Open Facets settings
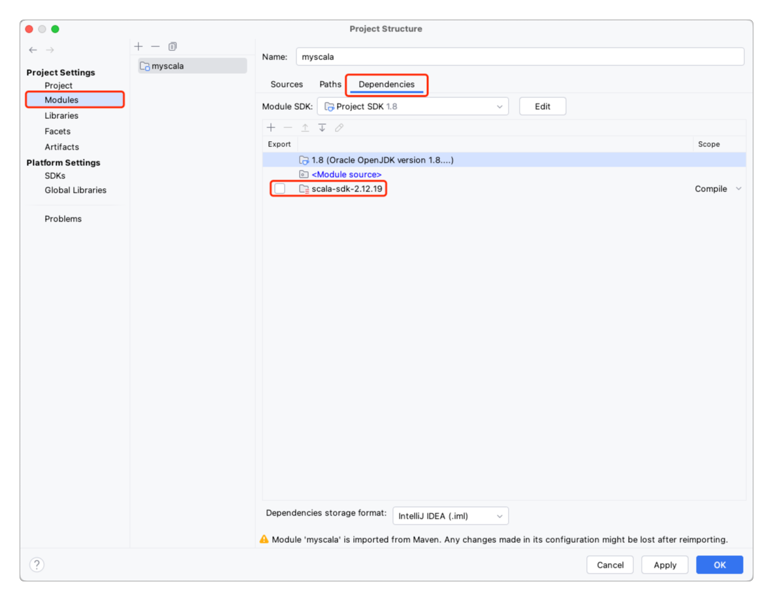Viewport: 773px width, 601px height. (x=57, y=131)
